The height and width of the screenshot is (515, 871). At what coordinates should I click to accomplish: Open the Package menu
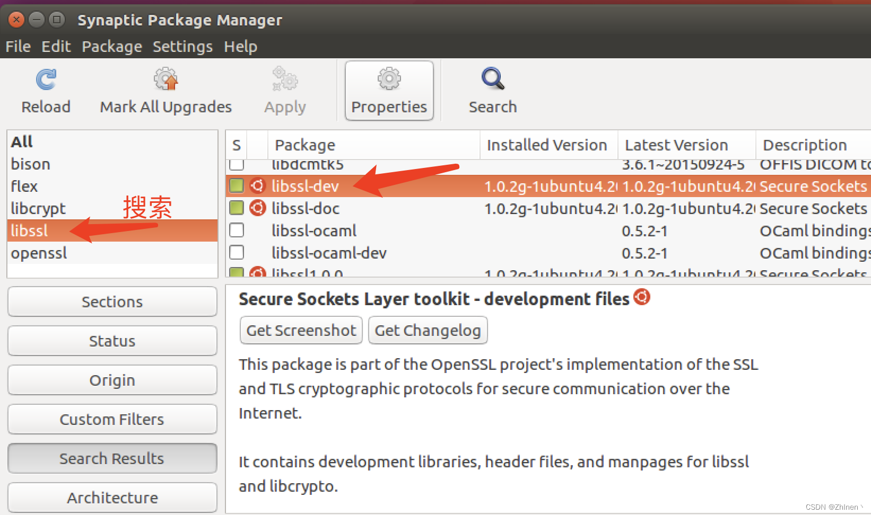pyautogui.click(x=112, y=47)
